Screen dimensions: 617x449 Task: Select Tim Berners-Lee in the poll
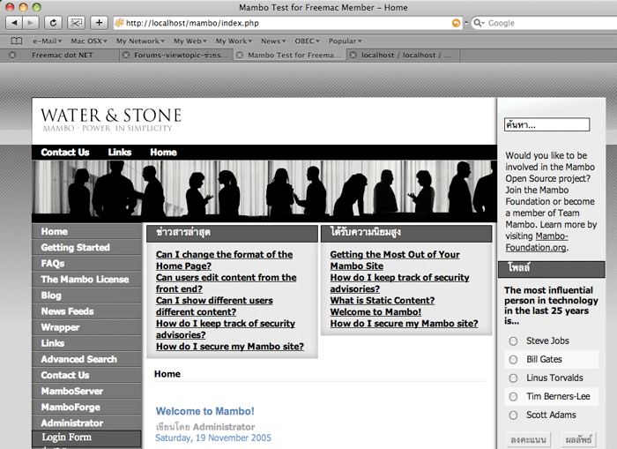[513, 396]
